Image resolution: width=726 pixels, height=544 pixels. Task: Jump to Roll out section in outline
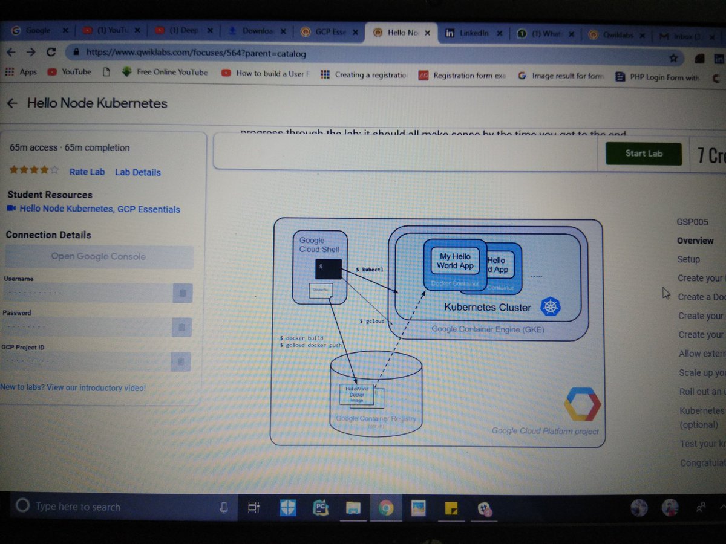point(702,392)
